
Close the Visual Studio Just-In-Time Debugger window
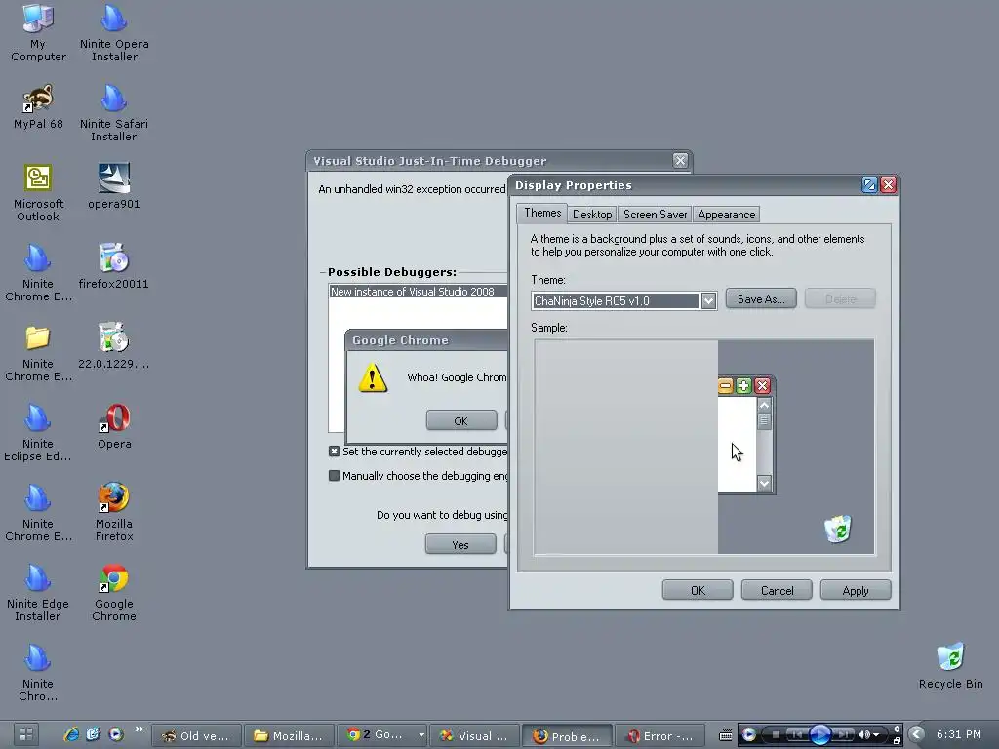click(x=680, y=161)
